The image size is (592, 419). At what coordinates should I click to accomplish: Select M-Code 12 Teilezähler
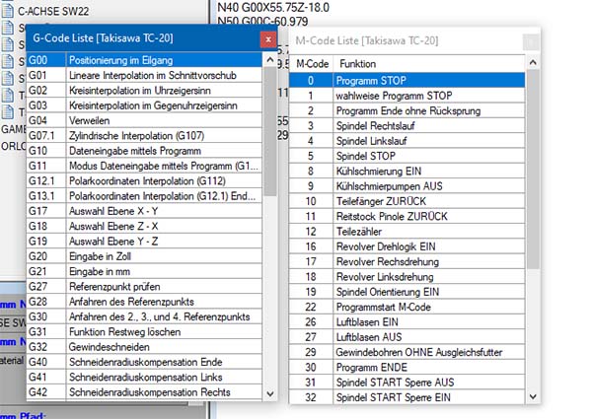tap(407, 231)
